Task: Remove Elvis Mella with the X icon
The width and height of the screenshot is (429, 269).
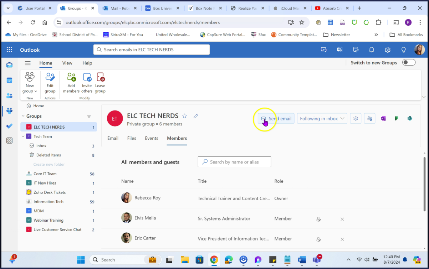Action: [x=342, y=219]
